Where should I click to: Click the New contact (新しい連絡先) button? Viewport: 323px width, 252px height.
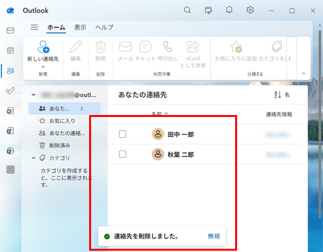pyautogui.click(x=43, y=51)
